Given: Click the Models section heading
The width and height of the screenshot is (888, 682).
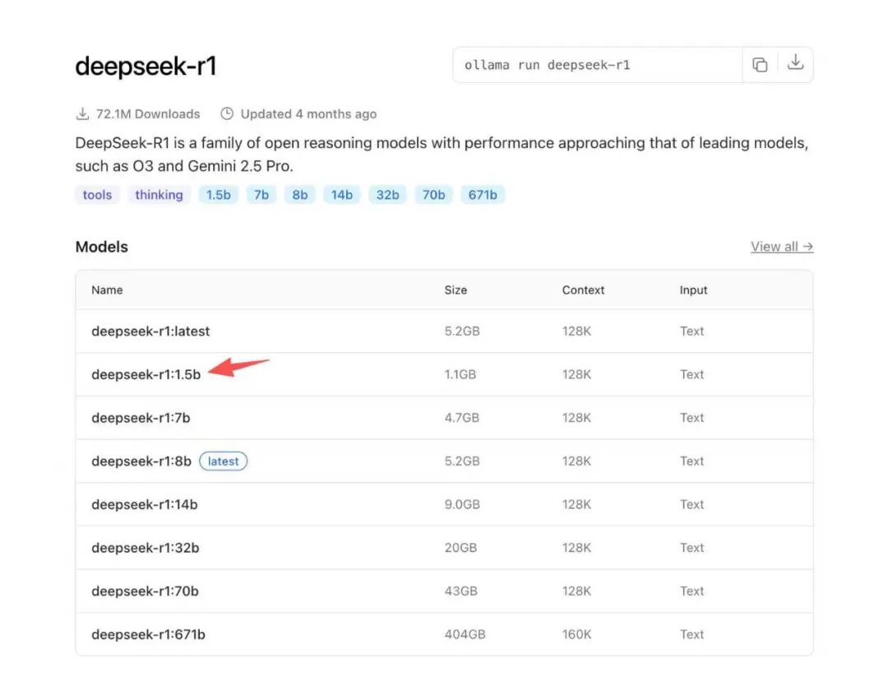Looking at the screenshot, I should [x=102, y=247].
